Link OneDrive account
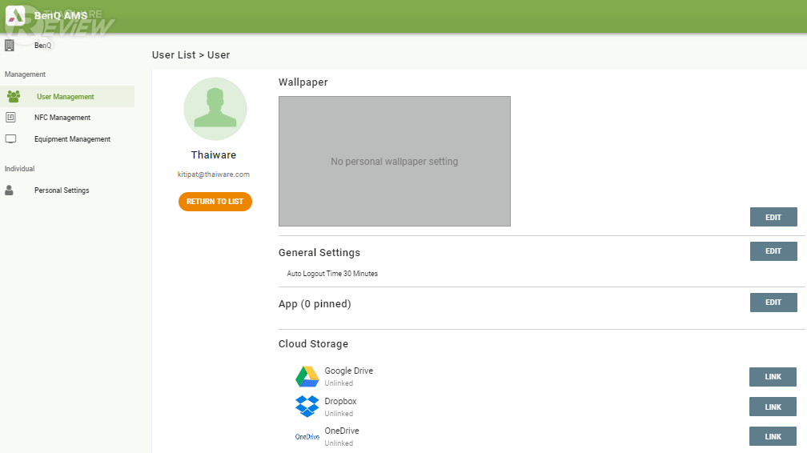Image resolution: width=807 pixels, height=453 pixels. [773, 436]
